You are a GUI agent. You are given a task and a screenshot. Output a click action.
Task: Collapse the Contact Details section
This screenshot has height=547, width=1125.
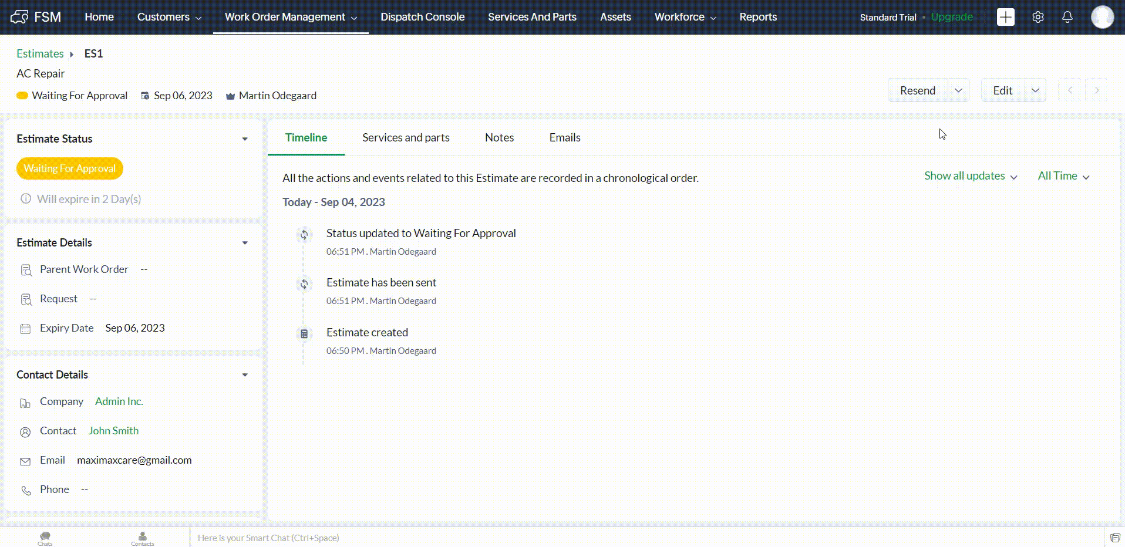click(245, 375)
